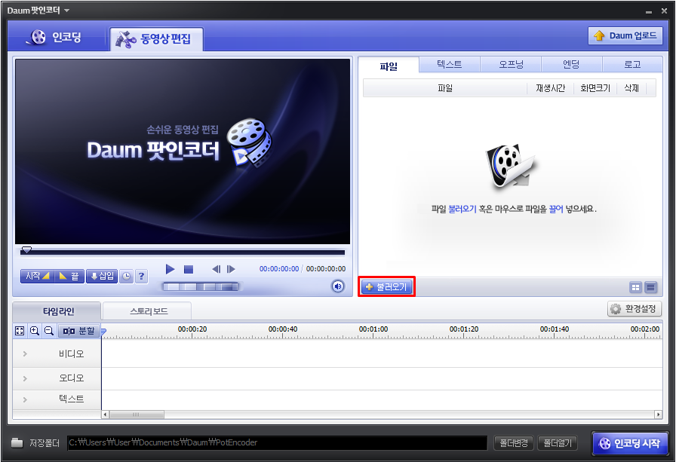The image size is (676, 462).
Task: Zoom out on the timeline
Action: pyautogui.click(x=49, y=331)
